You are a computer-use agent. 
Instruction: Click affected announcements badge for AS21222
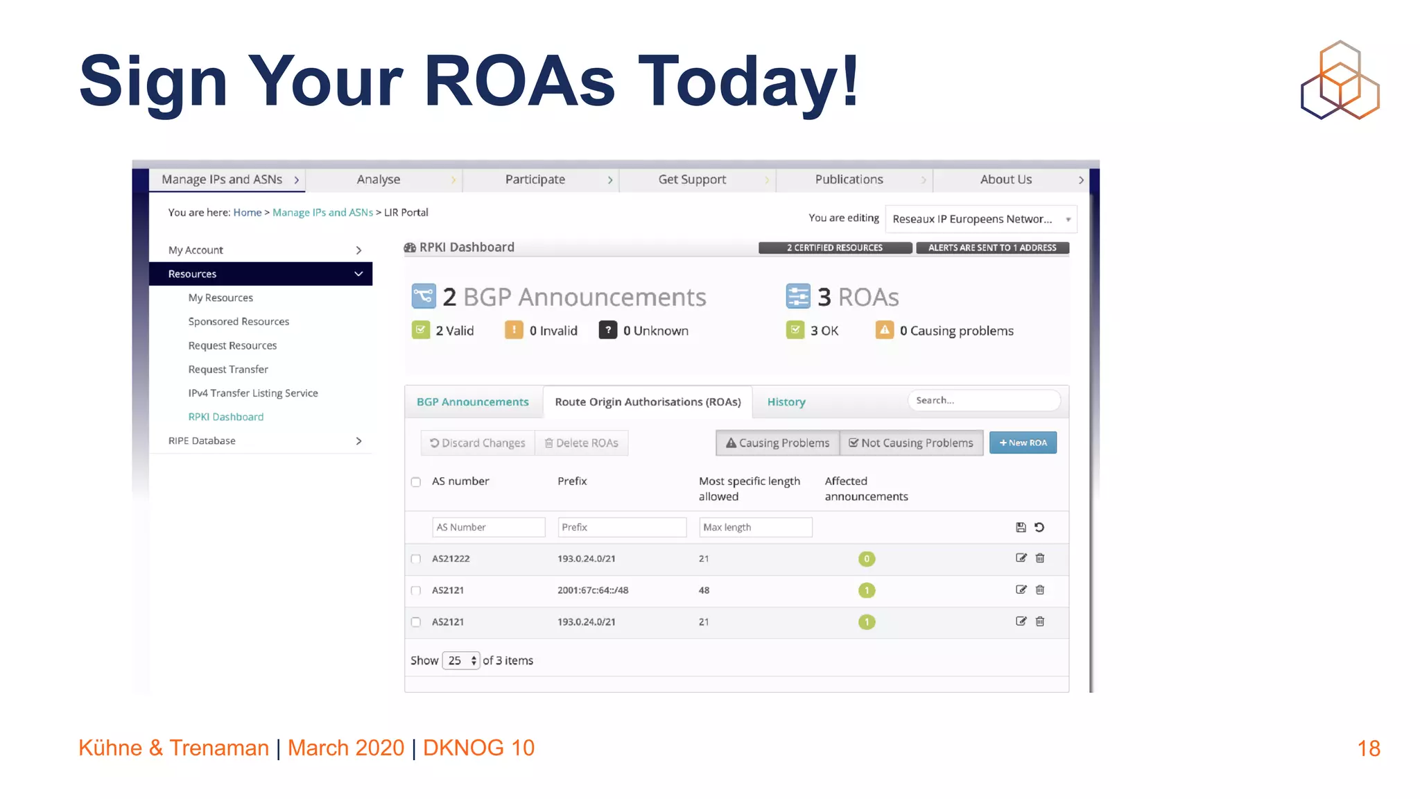(x=867, y=559)
